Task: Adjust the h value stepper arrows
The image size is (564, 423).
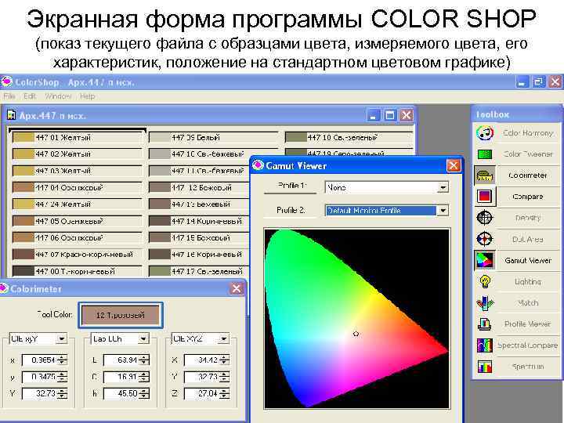Action: pos(144,393)
